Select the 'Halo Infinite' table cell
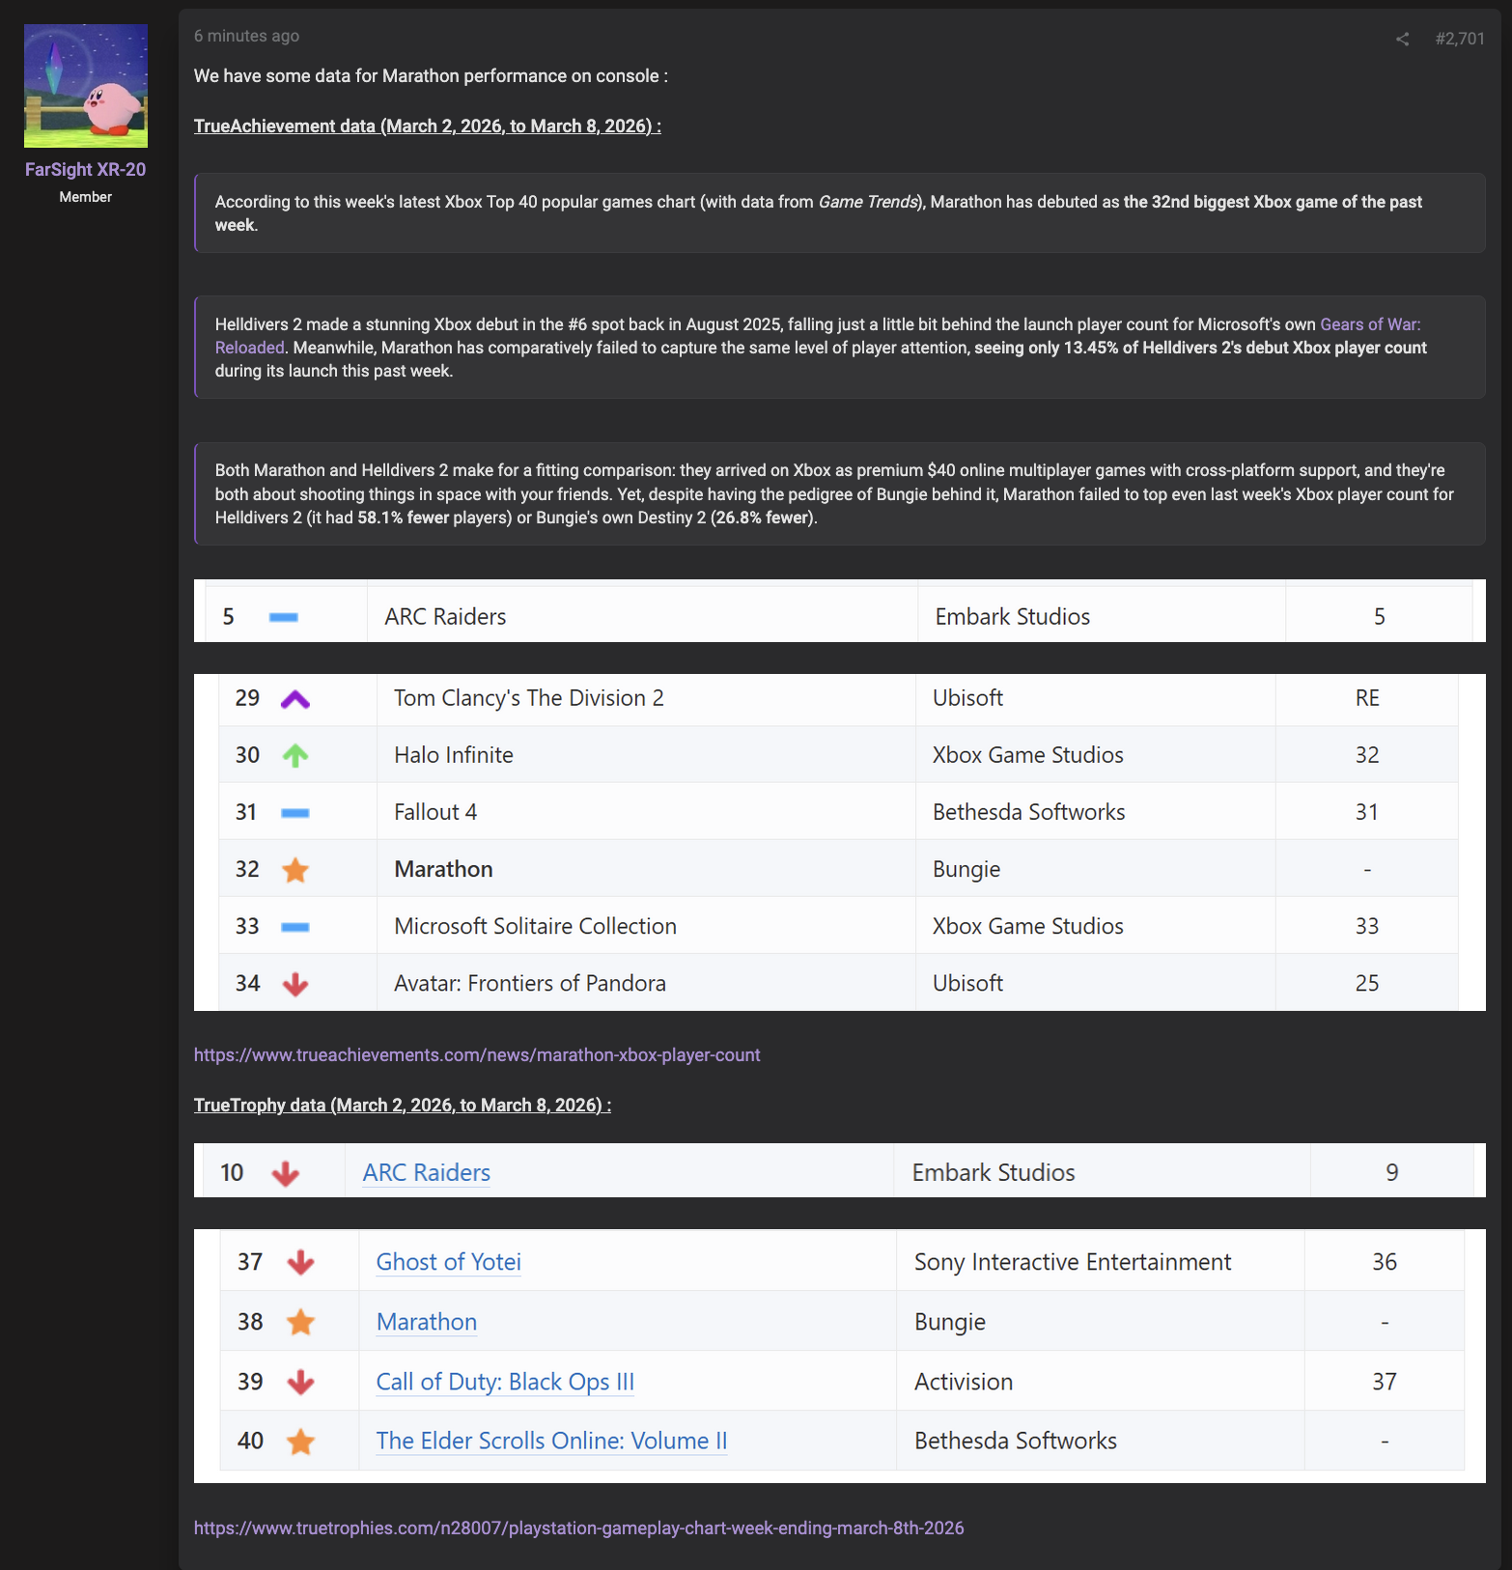1512x1570 pixels. [x=646, y=755]
